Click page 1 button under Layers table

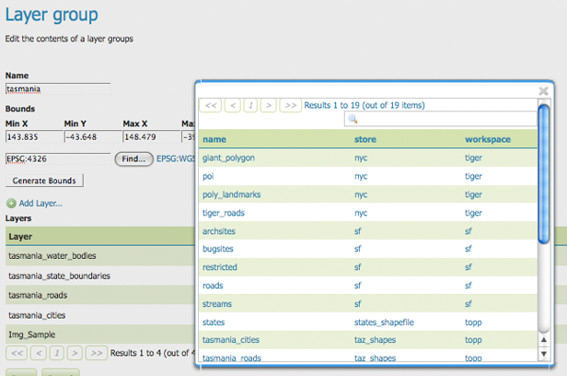(x=57, y=353)
